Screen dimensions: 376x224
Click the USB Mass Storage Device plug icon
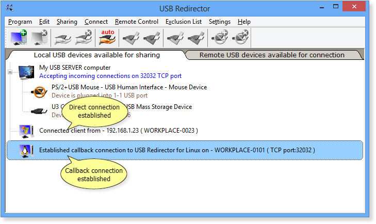coord(39,111)
